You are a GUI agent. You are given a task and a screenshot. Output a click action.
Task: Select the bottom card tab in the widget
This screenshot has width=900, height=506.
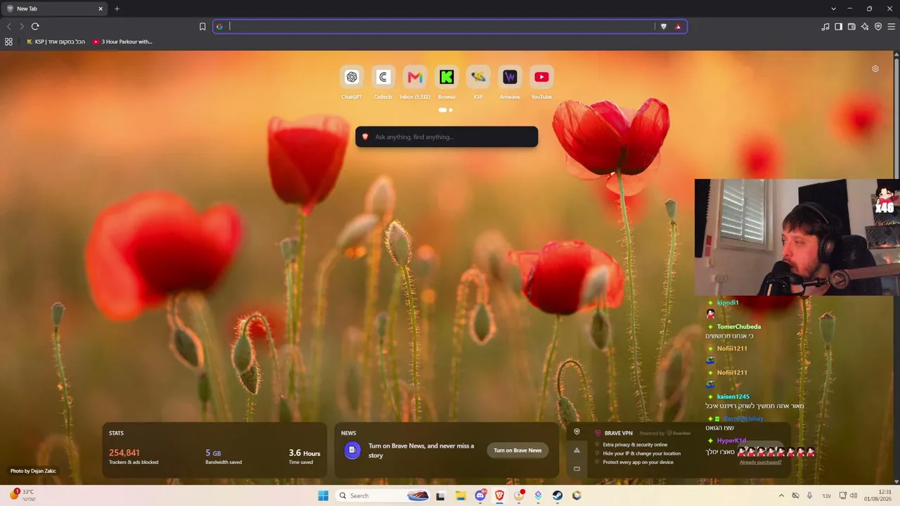click(x=577, y=469)
